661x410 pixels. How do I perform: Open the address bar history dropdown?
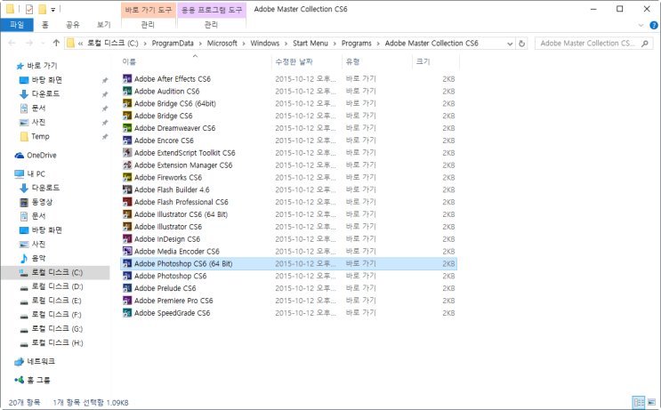click(x=510, y=44)
